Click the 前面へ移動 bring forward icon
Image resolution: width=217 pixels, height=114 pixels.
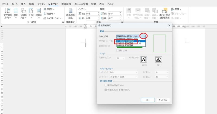click(147, 13)
